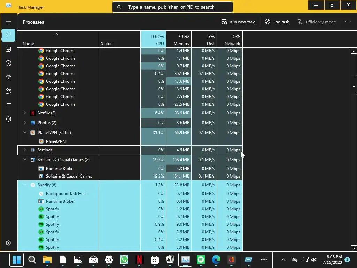Click the Solitaire & Casual Games (2) icon
The width and height of the screenshot is (357, 268).
pyautogui.click(x=33, y=160)
